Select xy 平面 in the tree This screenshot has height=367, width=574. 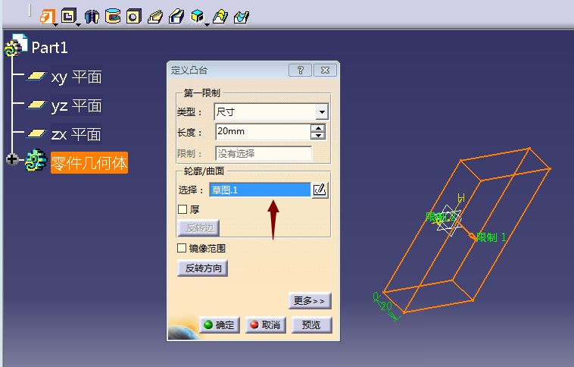pyautogui.click(x=76, y=77)
